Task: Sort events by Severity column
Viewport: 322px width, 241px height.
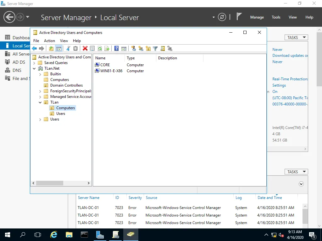Action: pyautogui.click(x=135, y=198)
